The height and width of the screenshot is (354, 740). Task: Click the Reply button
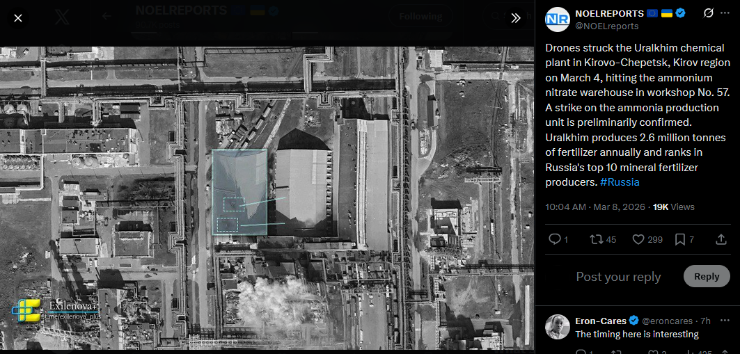coord(707,276)
